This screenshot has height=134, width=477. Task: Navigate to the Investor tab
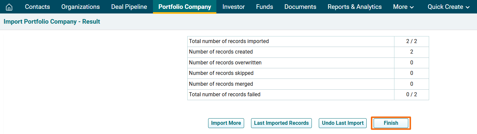point(234,7)
